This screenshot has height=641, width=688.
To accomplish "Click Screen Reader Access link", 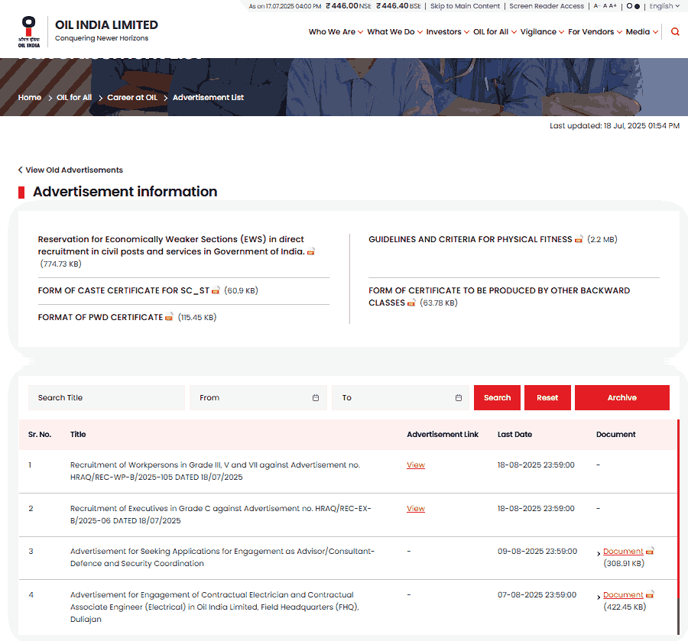I will [x=547, y=6].
